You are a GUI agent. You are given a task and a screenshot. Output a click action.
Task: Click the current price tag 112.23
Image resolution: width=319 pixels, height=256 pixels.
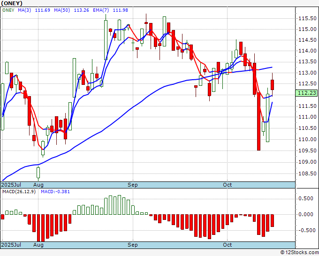[x=307, y=93]
